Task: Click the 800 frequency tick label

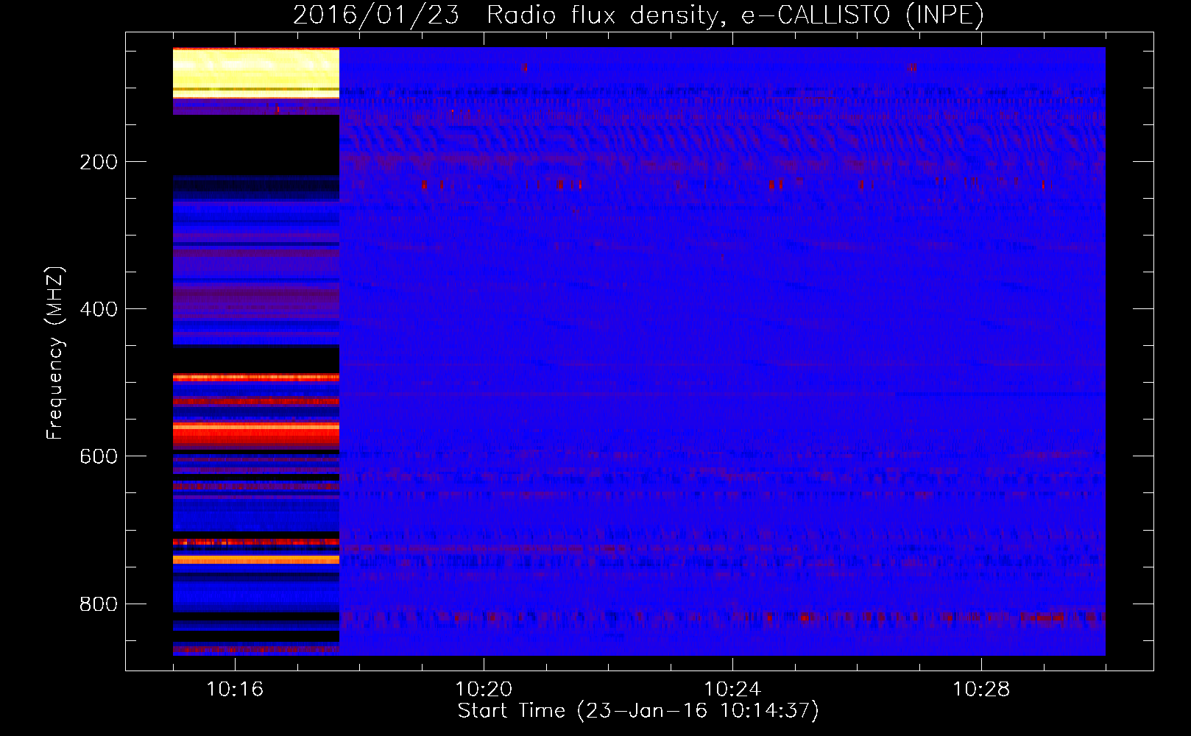Action: (99, 604)
